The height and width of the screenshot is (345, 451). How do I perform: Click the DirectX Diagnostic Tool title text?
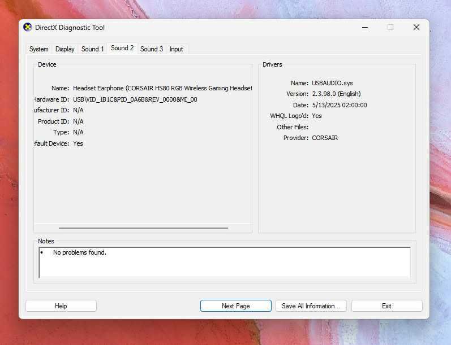(70, 28)
